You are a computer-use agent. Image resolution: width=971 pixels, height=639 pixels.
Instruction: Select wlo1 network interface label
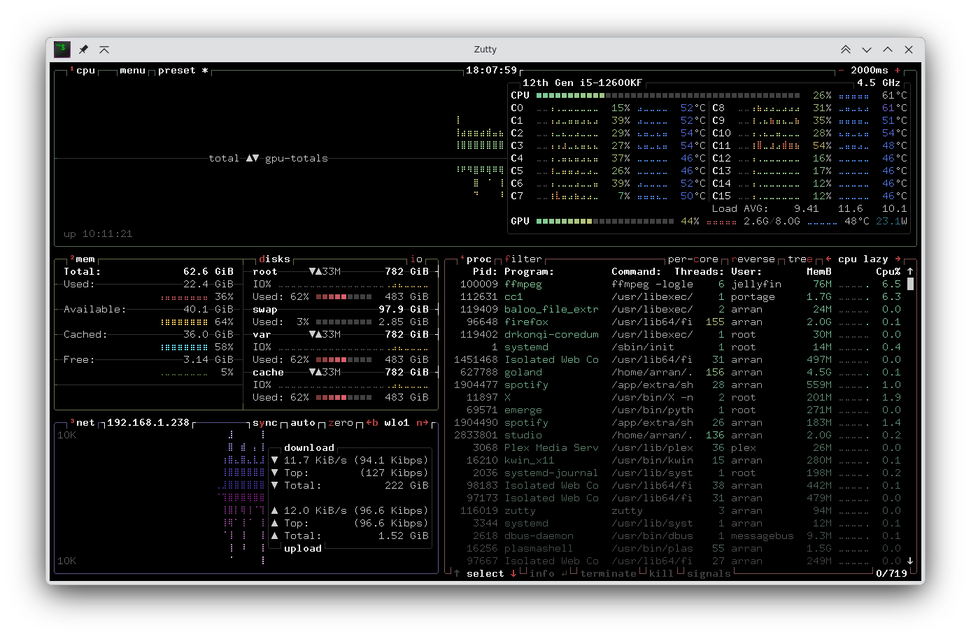[x=397, y=422]
